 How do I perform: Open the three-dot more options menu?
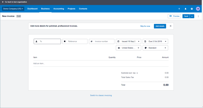pyautogui.click(x=198, y=16)
